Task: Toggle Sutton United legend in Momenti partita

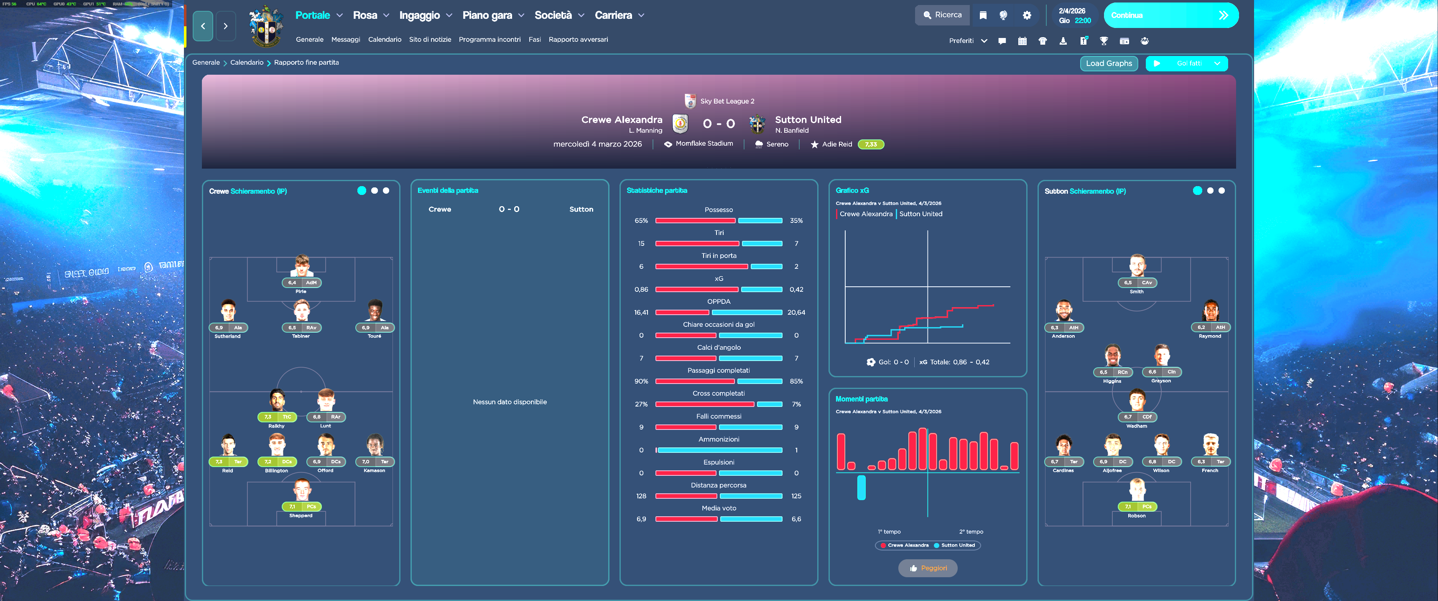Action: pos(954,545)
